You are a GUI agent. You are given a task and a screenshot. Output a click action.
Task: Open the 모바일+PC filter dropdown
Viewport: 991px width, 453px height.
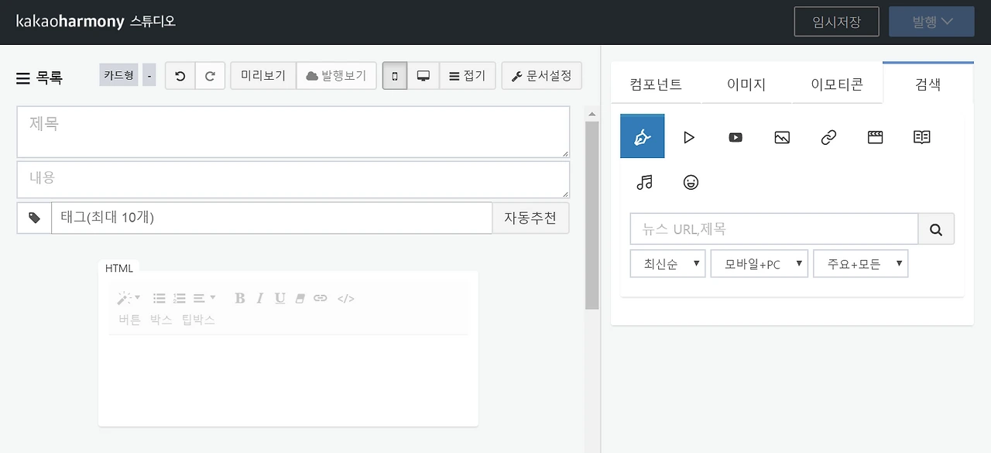pyautogui.click(x=759, y=263)
